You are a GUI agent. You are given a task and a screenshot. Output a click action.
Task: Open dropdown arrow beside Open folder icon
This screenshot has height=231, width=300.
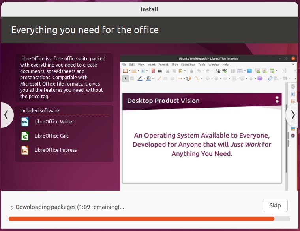[x=138, y=71]
